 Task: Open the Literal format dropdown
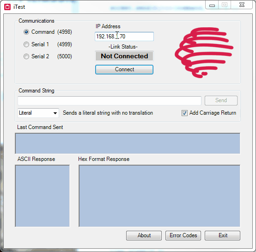38,113
